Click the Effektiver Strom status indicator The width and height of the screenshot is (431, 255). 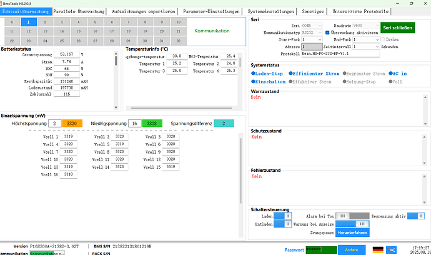310,82
